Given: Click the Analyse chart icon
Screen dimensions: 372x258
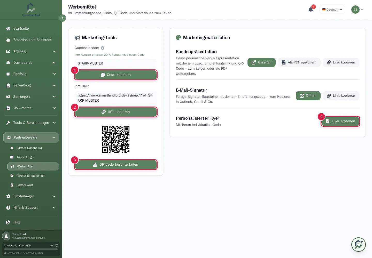Looking at the screenshot, I should 8,51.
